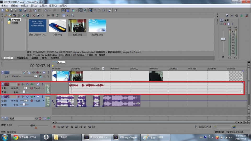Image resolution: width=251 pixels, height=141 pixels.
Task: Click the red X remove media icon
Action: point(33,15)
